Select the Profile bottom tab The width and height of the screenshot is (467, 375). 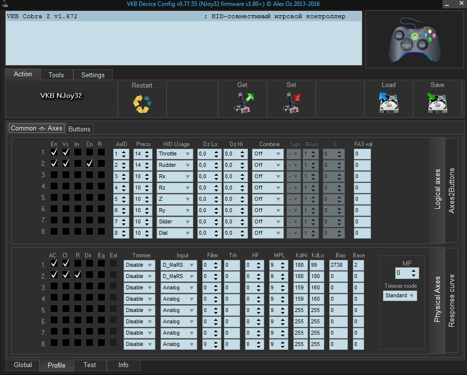tap(56, 366)
